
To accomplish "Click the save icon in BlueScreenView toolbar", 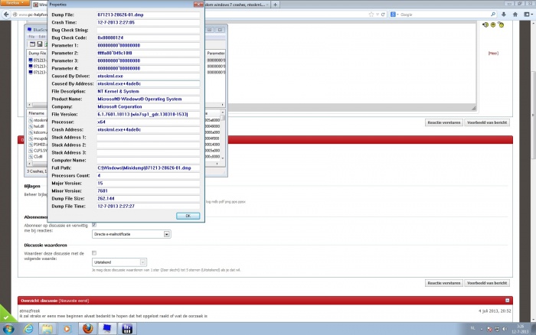I will (40, 44).
